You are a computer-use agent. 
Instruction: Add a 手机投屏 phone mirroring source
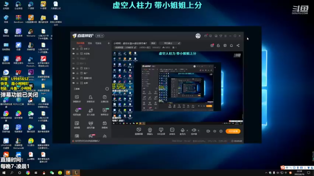(161, 131)
